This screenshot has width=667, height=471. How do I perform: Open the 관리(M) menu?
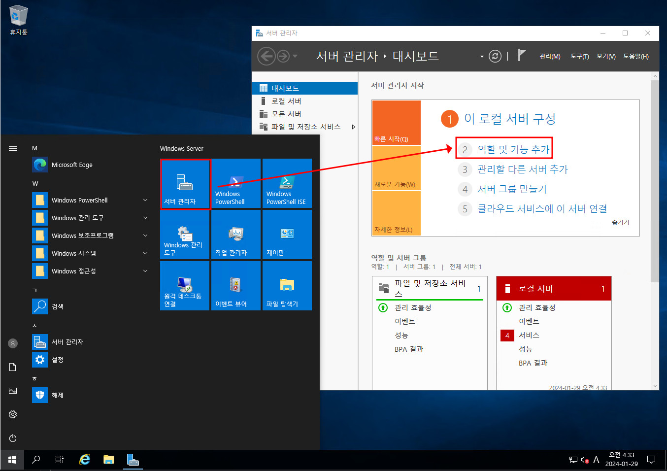550,56
